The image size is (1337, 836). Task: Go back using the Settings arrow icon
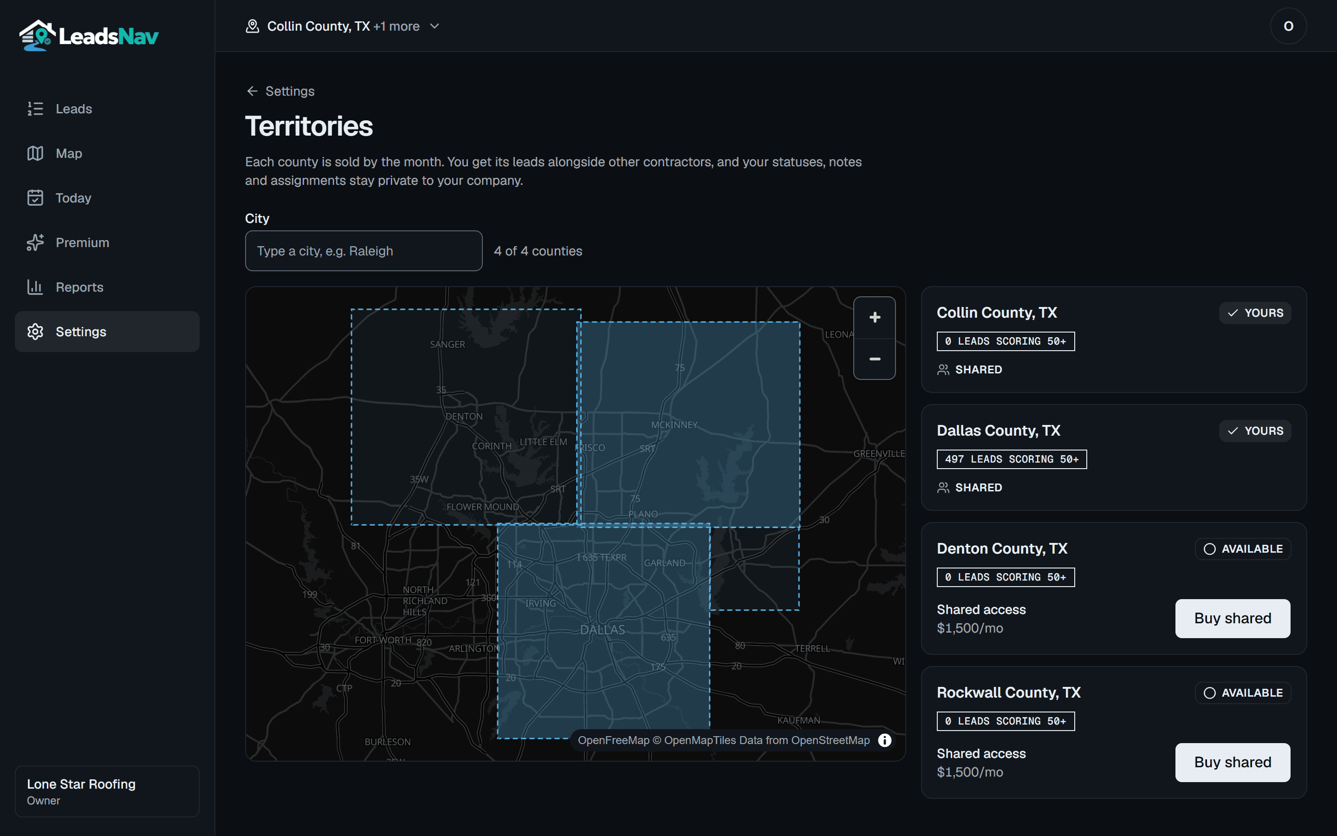[253, 91]
